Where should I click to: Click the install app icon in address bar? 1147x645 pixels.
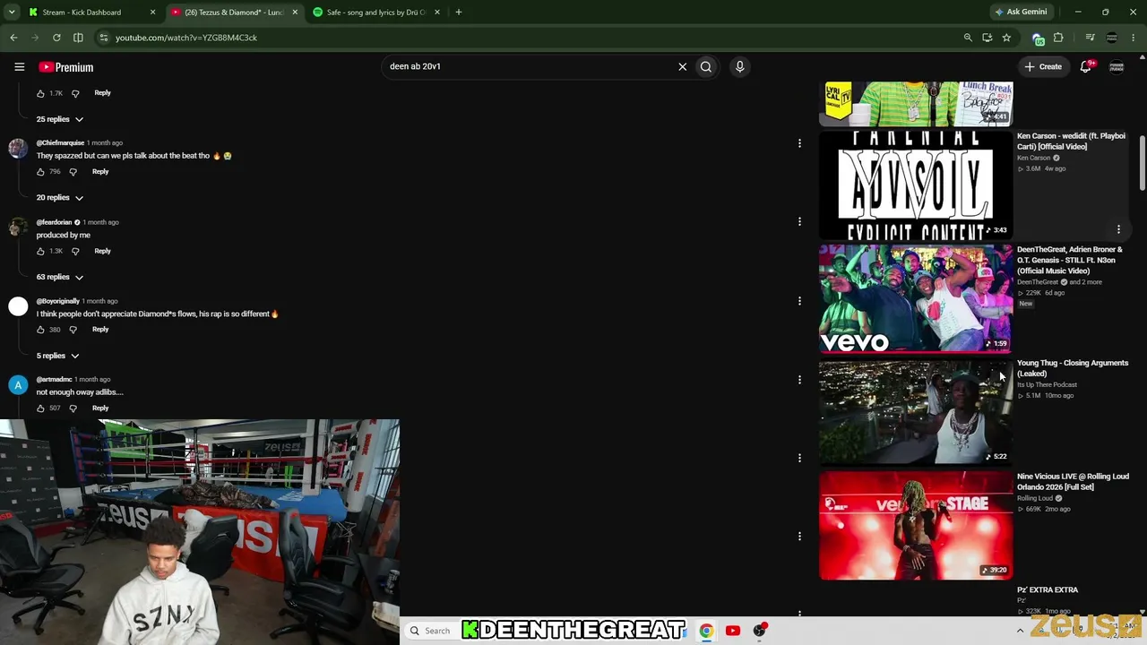click(x=987, y=38)
